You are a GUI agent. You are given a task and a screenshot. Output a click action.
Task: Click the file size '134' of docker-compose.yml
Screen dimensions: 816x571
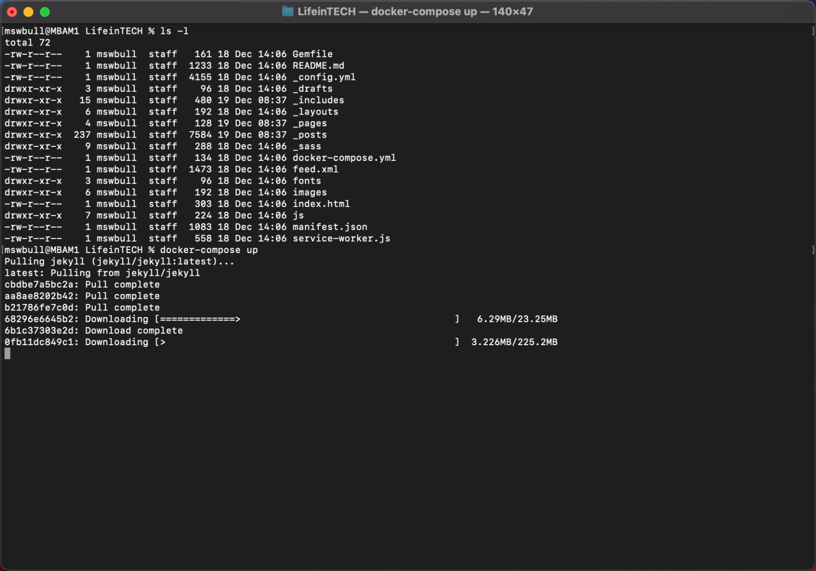(x=203, y=158)
